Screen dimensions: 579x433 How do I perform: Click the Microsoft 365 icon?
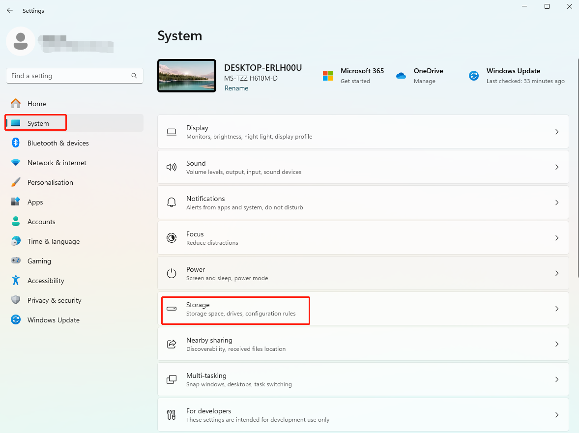[328, 76]
